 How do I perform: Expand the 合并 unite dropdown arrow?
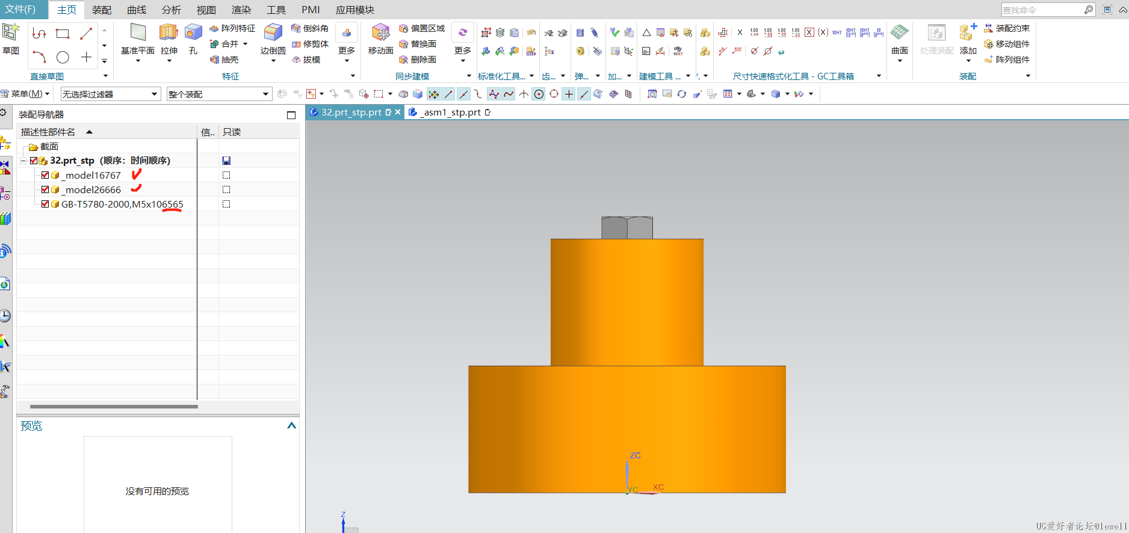tap(245, 44)
